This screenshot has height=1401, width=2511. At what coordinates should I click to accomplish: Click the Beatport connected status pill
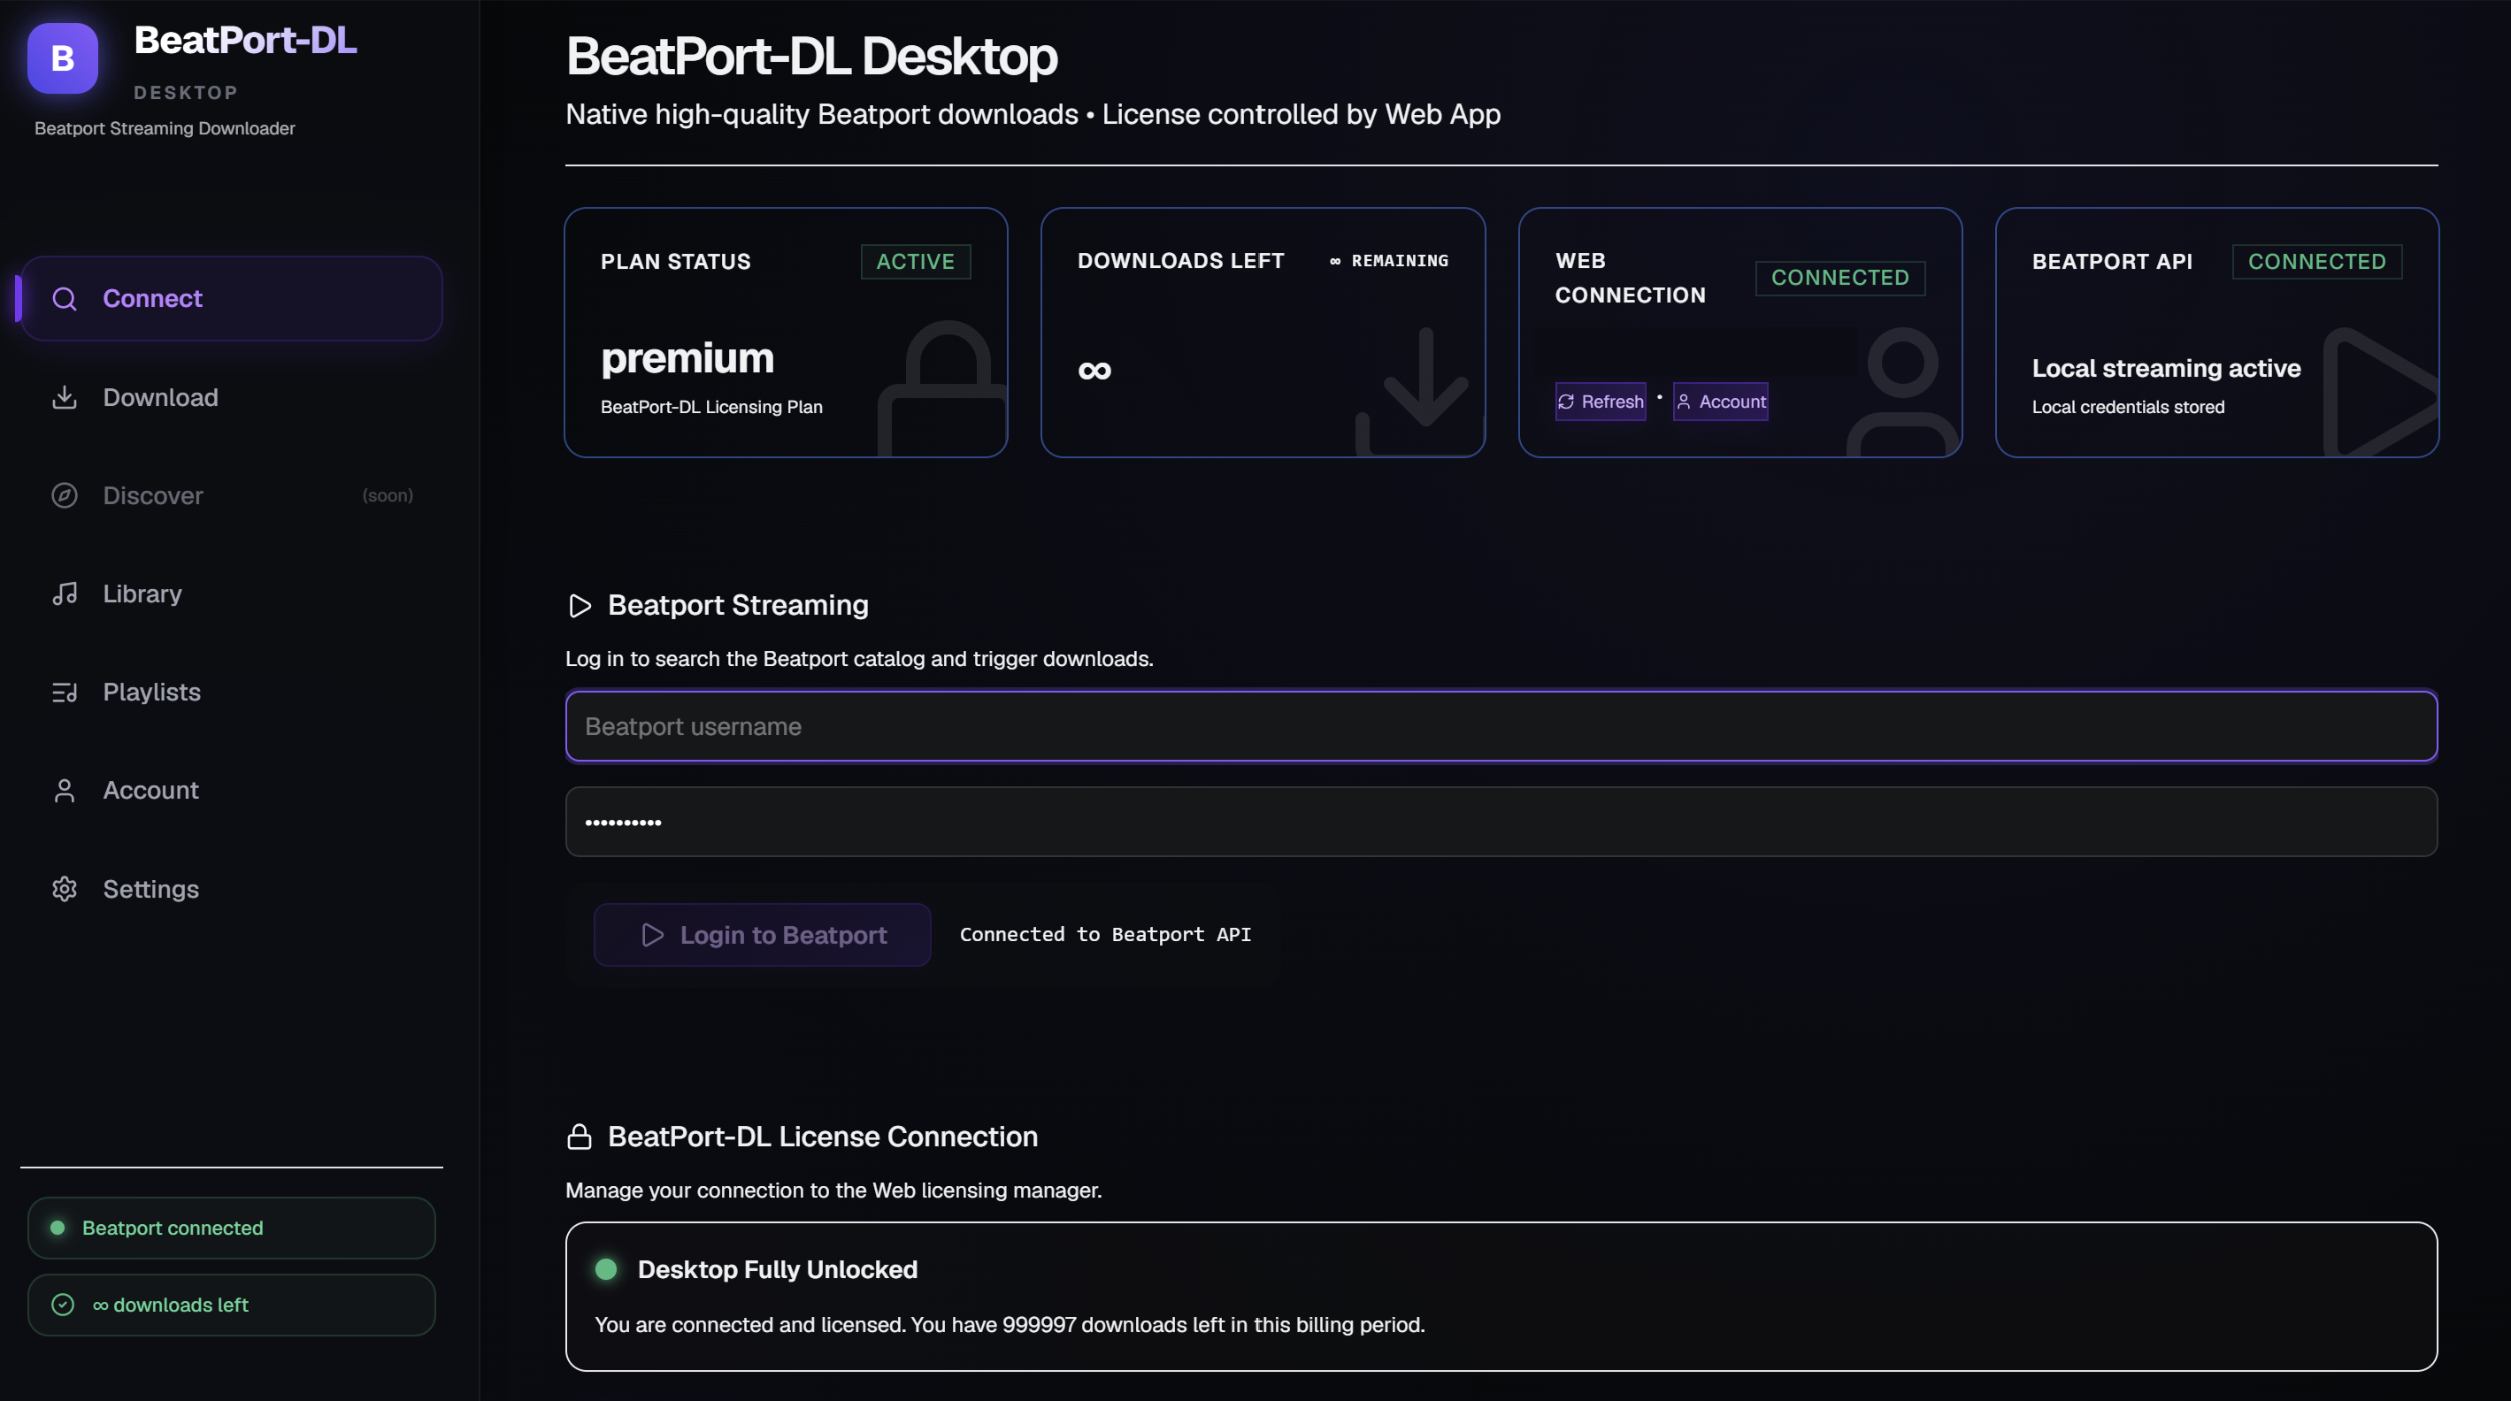[232, 1228]
